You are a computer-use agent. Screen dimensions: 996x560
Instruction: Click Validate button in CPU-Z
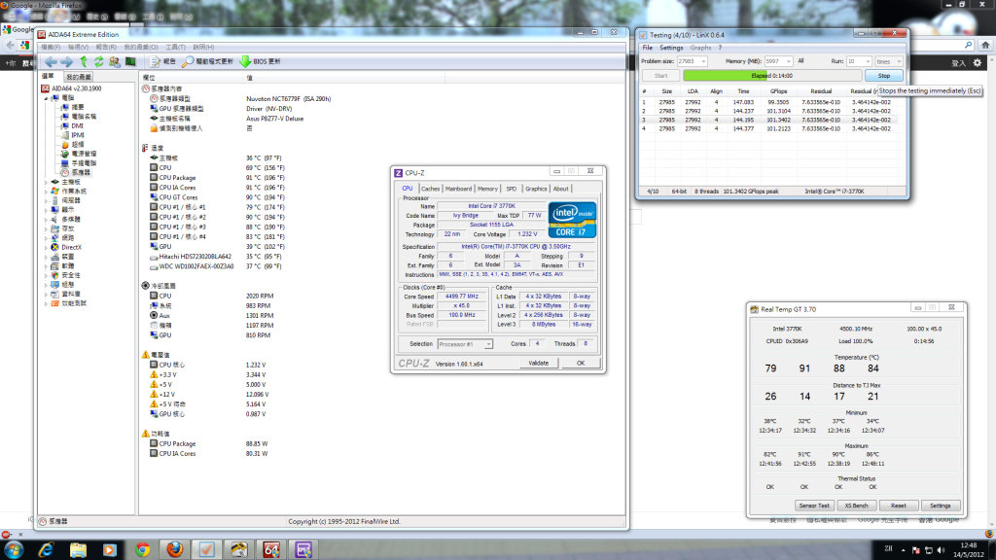pos(538,364)
